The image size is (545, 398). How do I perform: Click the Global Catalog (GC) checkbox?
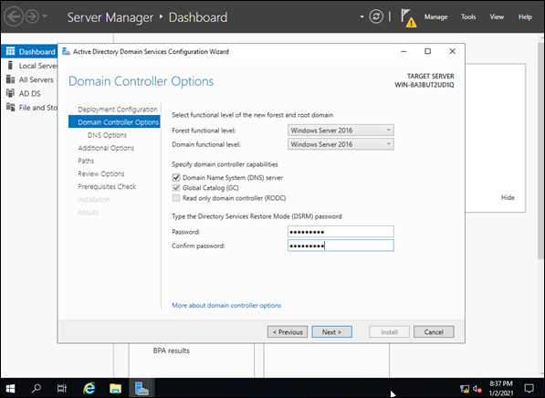click(x=176, y=188)
